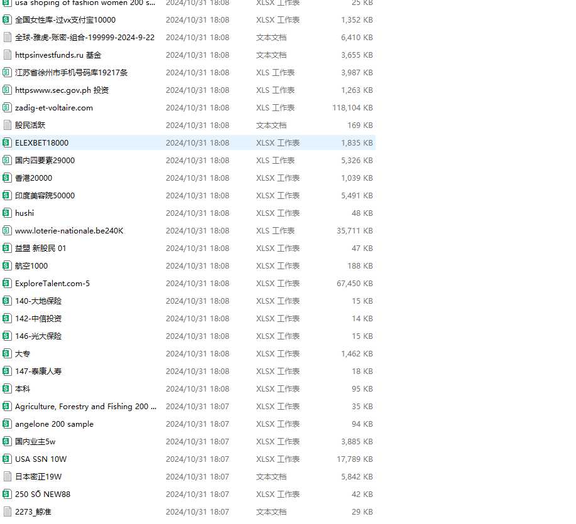This screenshot has height=524, width=576.
Task: Click the spreadsheet icon of USA SSN 10W
Action: (7, 459)
